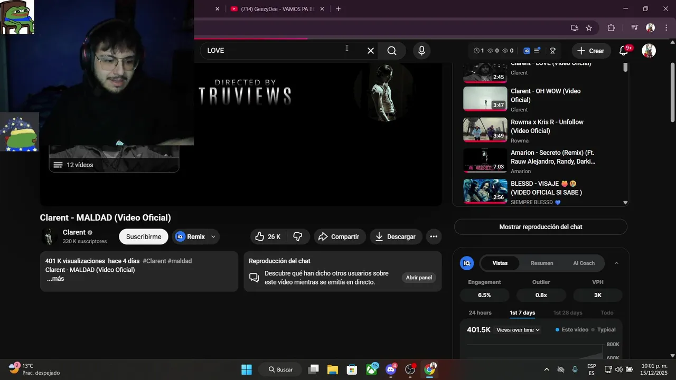Click the Remix button
The image size is (676, 380).
190,236
